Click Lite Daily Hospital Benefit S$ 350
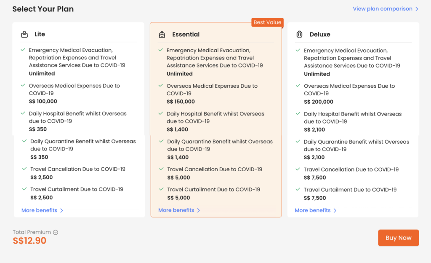 pyautogui.click(x=37, y=129)
